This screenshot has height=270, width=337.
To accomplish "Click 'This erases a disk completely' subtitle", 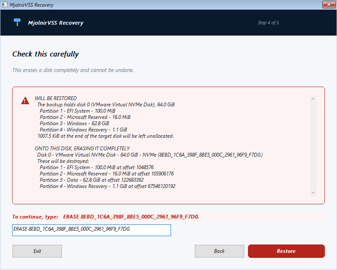I will pyautogui.click(x=73, y=70).
